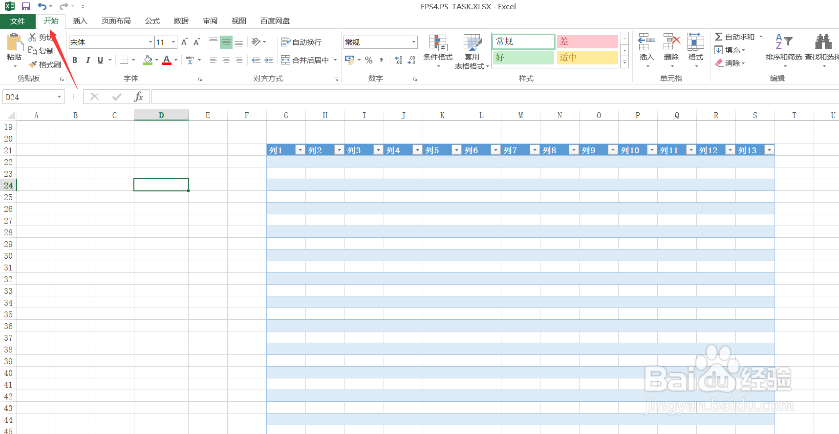Click in the formula bar input
Image resolution: width=839 pixels, height=434 pixels.
[495, 97]
